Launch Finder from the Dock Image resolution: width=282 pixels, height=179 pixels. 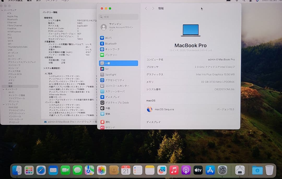tap(17, 170)
